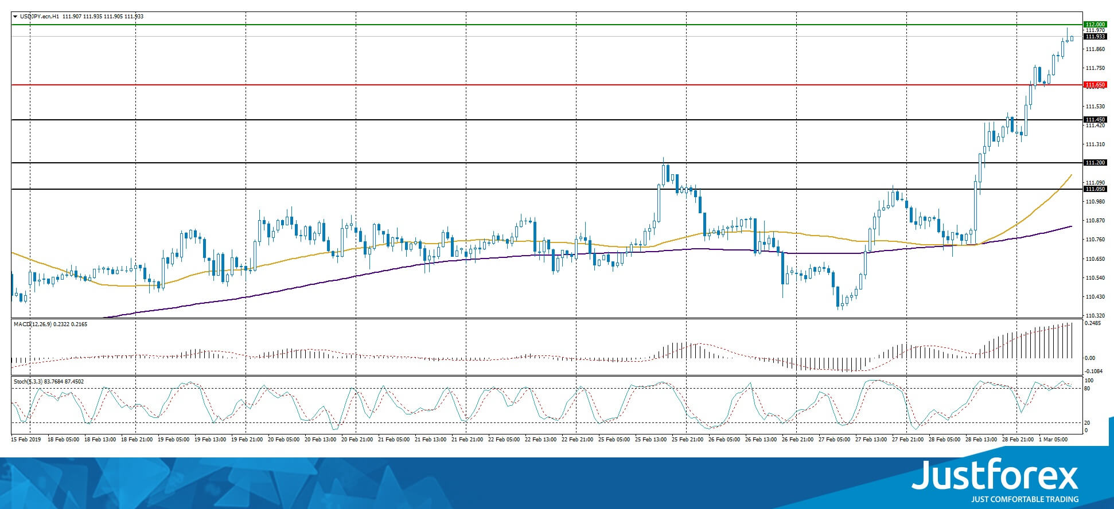Click the red 111.650 price tag on the axis
Image resolution: width=1114 pixels, height=509 pixels.
click(1095, 85)
